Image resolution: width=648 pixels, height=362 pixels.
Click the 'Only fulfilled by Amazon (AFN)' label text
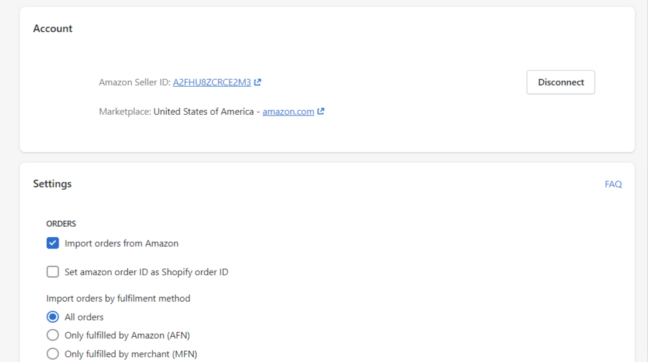coord(127,335)
